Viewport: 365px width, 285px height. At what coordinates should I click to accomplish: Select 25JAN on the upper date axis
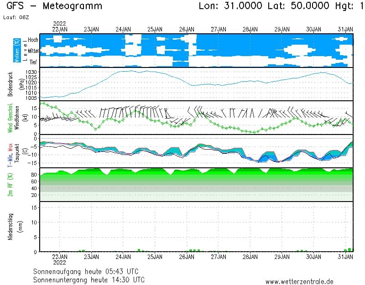pos(155,29)
